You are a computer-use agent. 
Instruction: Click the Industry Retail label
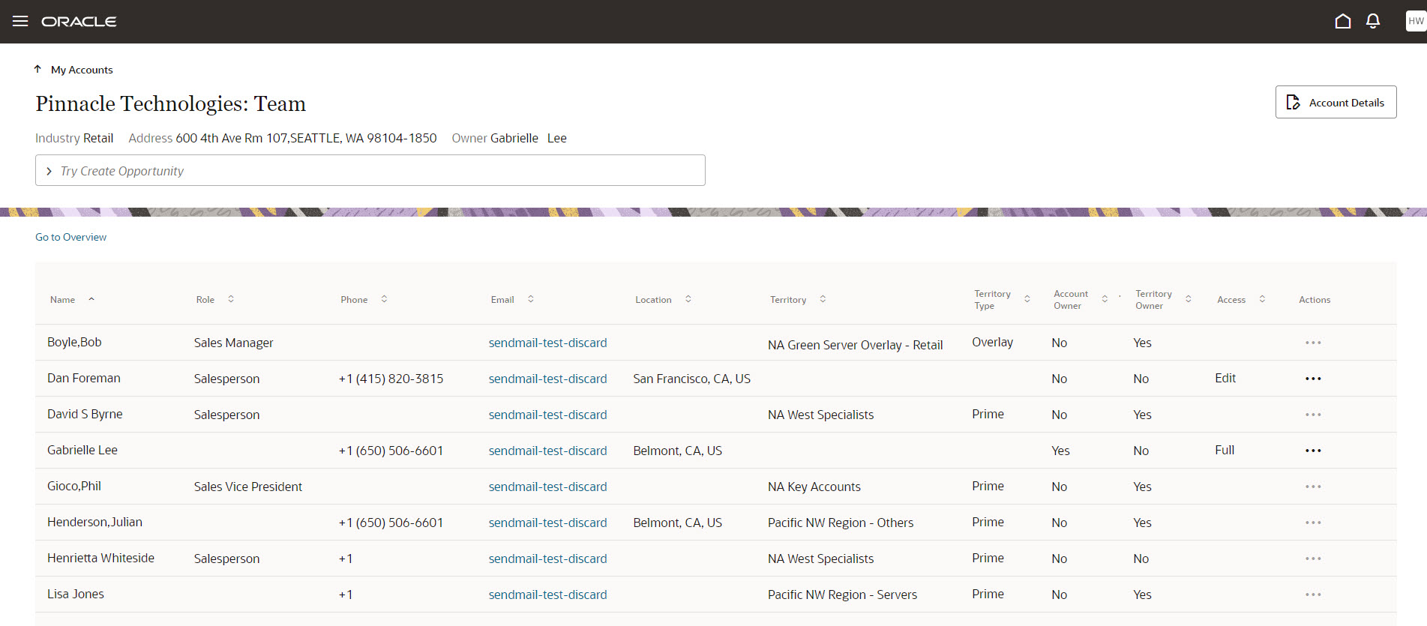point(74,138)
